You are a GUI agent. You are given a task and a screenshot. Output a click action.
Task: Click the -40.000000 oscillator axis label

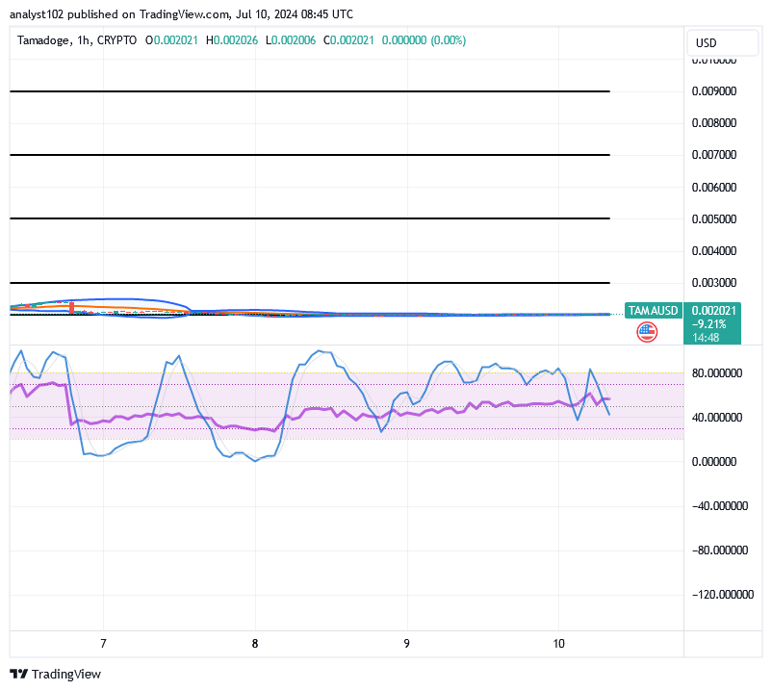click(720, 506)
